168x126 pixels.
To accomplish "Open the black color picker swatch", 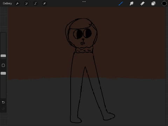I will pyautogui.click(x=164, y=3).
